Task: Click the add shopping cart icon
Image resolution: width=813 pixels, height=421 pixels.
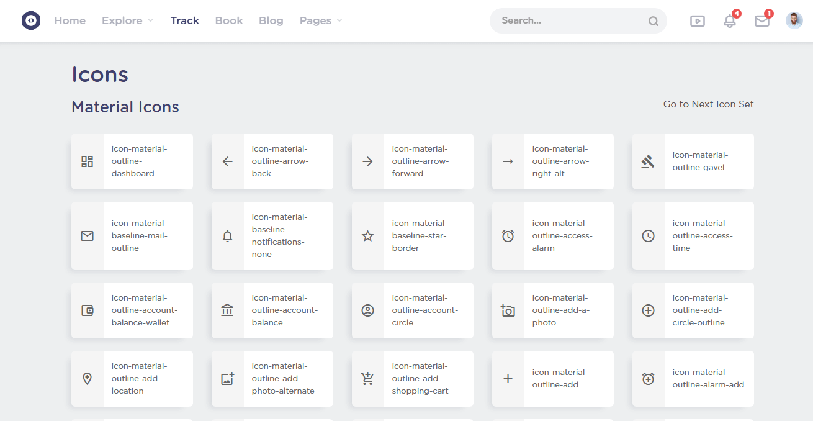Action: [x=367, y=379]
